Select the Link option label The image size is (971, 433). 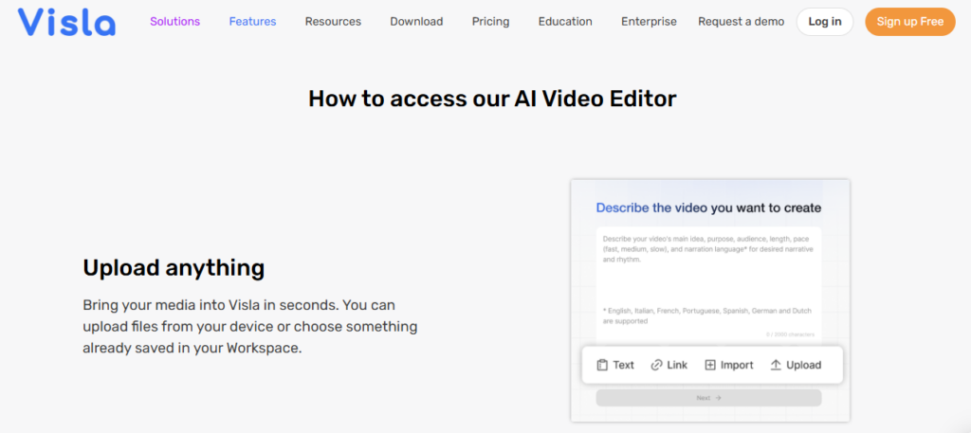point(677,365)
